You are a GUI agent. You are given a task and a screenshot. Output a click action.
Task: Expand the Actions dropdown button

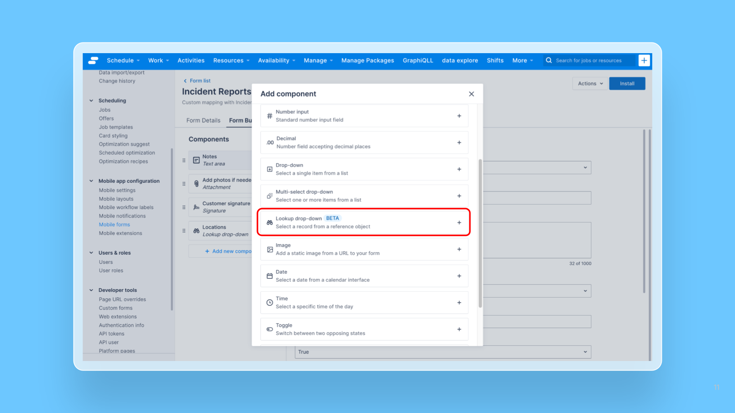[x=590, y=83]
